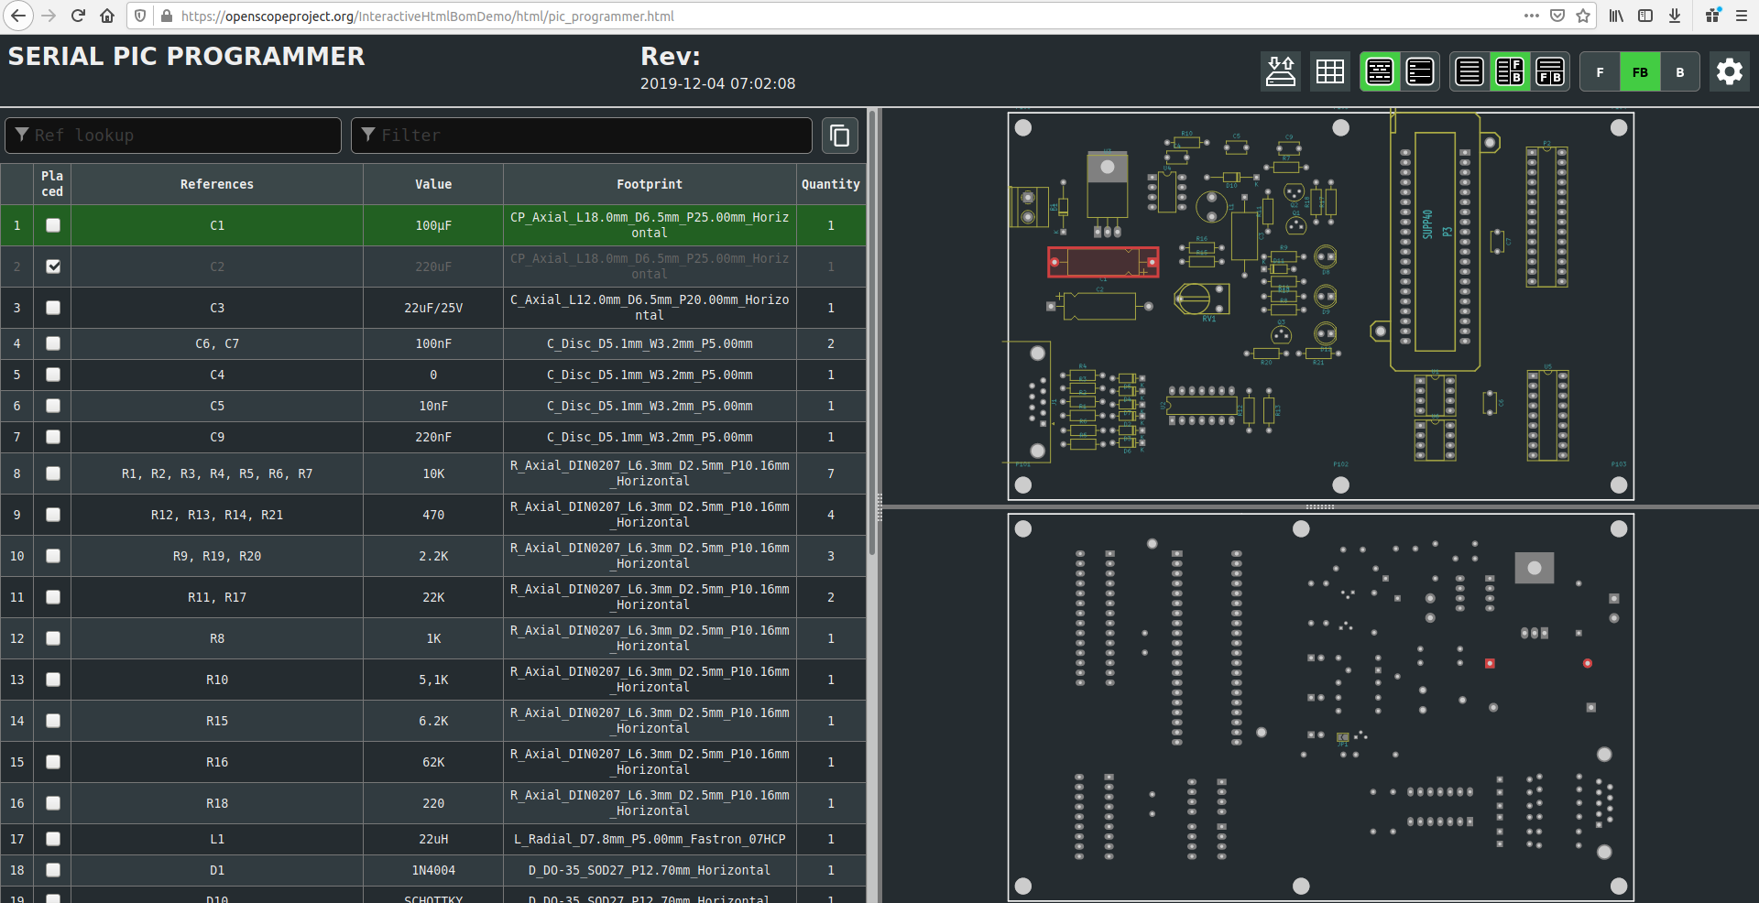This screenshot has width=1759, height=903.
Task: Sort the table by Value column
Action: [432, 184]
